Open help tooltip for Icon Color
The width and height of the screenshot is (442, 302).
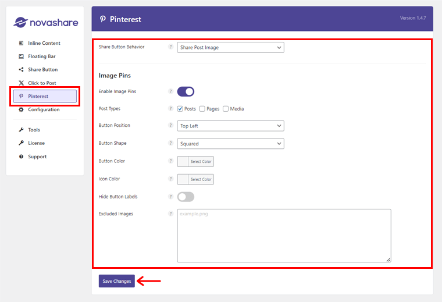coord(170,179)
